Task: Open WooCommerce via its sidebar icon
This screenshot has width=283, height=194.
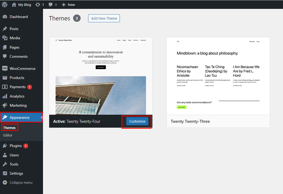Action: (7, 68)
